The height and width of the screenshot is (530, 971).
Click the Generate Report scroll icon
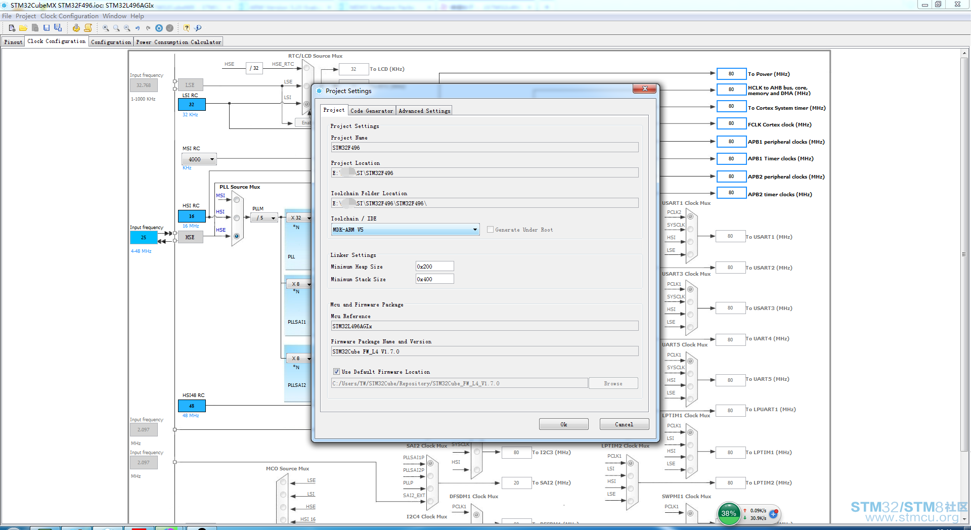pos(88,28)
